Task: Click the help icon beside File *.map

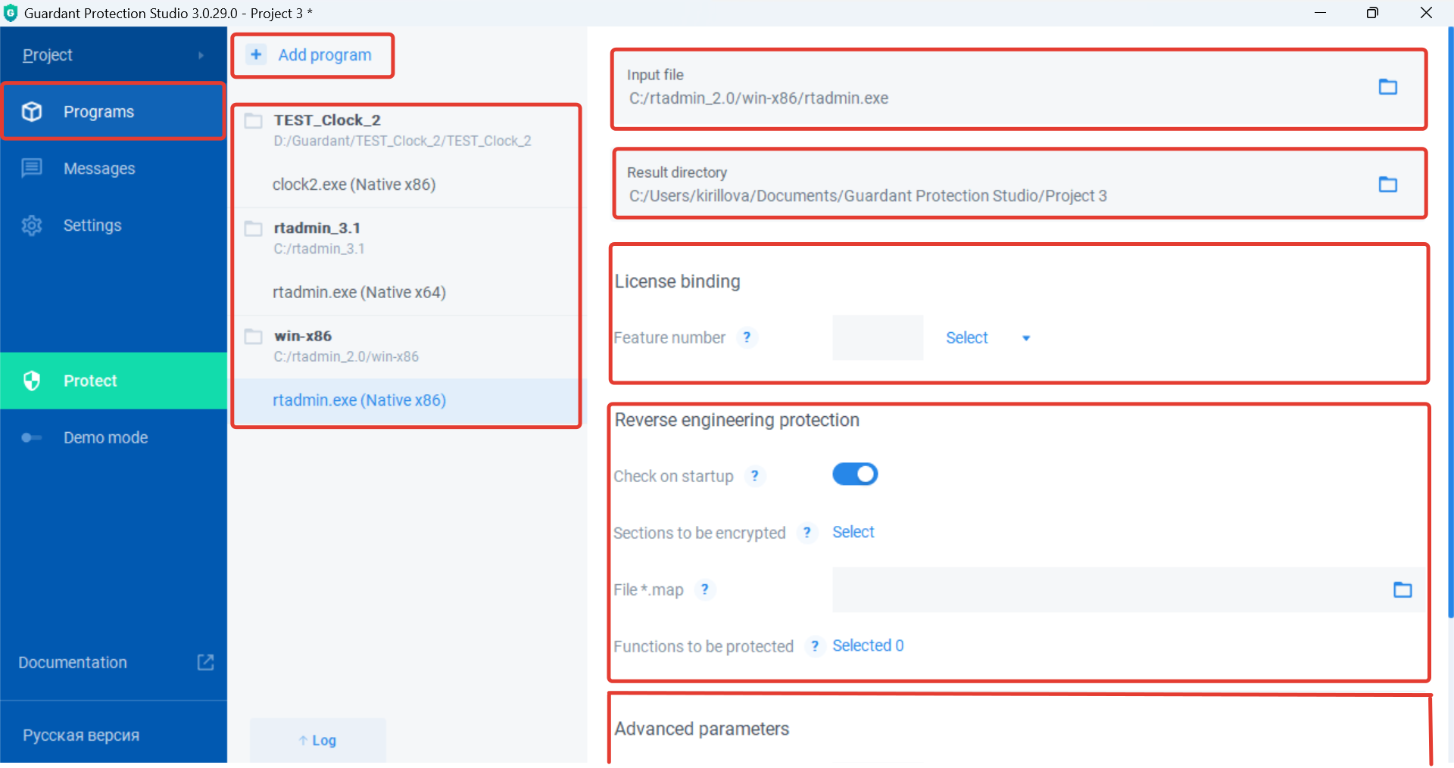Action: (704, 589)
